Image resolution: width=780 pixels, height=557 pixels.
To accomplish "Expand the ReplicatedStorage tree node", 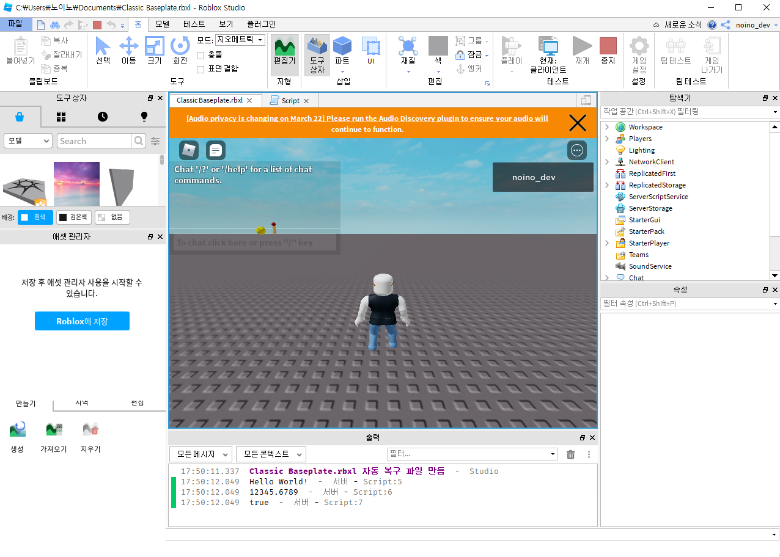I will point(607,185).
